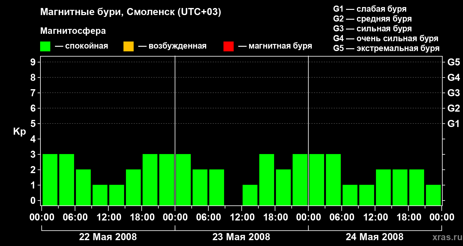Click the 'G3 — сильная буря' legend entry
This screenshot has height=246, width=463.
(372, 29)
